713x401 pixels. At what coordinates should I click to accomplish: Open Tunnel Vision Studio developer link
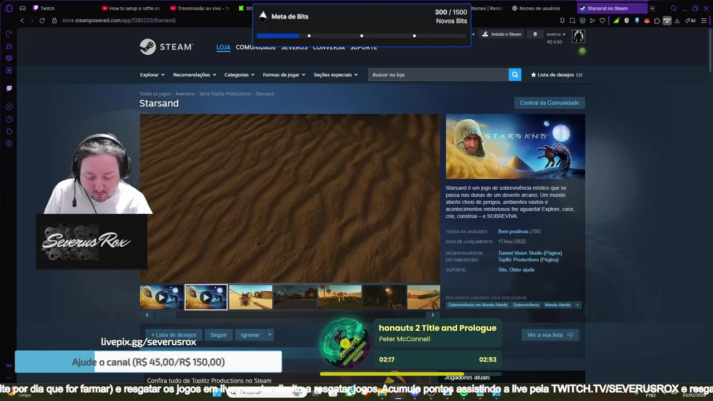520,253
